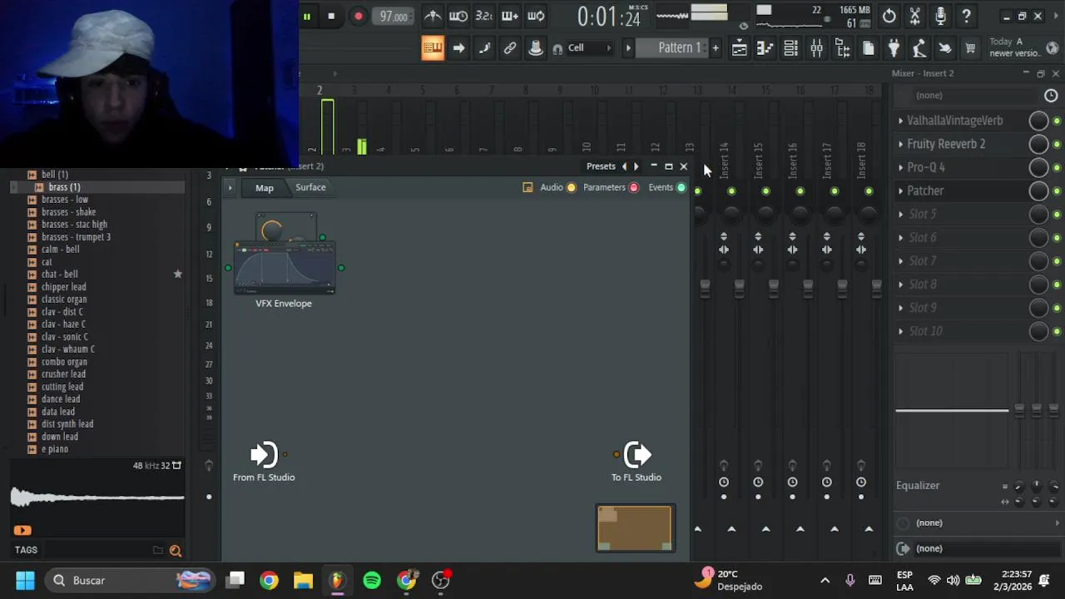Expand the Patcher effect slot
Image resolution: width=1065 pixels, height=599 pixels.
(900, 191)
